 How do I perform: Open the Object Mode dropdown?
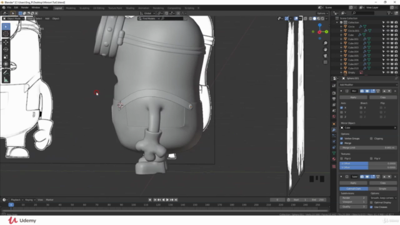point(14,18)
